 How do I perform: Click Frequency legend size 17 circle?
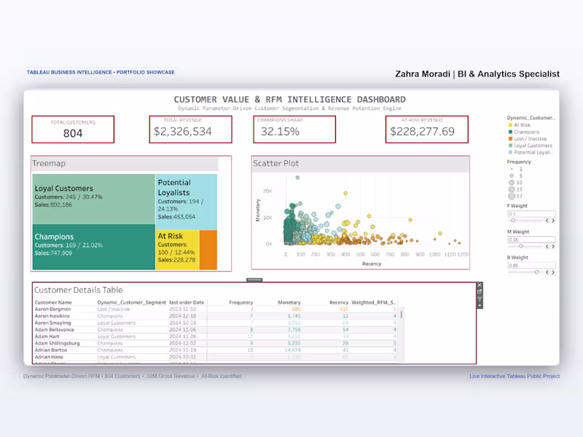pyautogui.click(x=512, y=196)
